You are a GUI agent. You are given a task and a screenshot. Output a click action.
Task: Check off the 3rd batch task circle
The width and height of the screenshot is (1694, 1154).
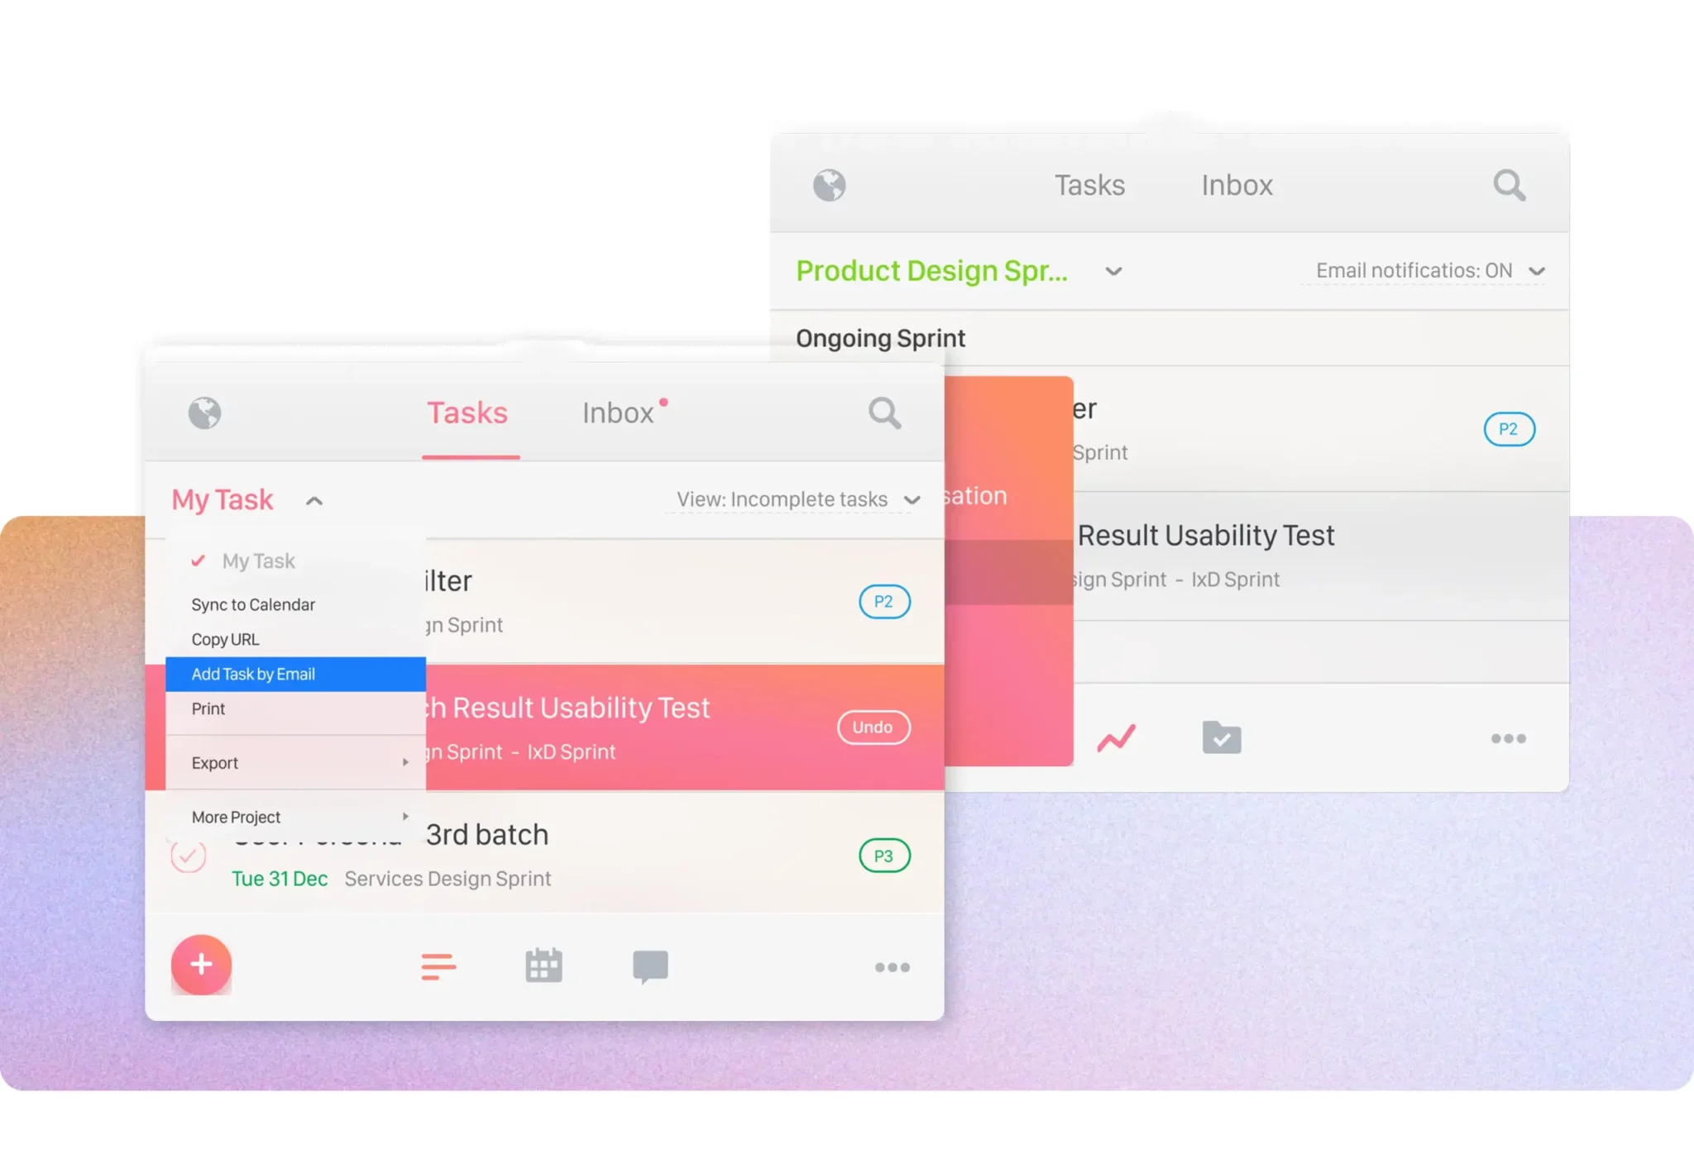coord(189,856)
